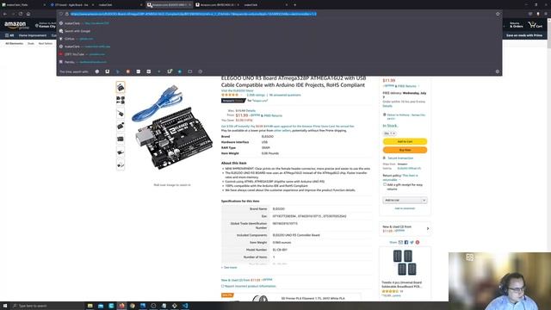Open a new browser tab
Screen dimensions: 551x310
(294, 5)
